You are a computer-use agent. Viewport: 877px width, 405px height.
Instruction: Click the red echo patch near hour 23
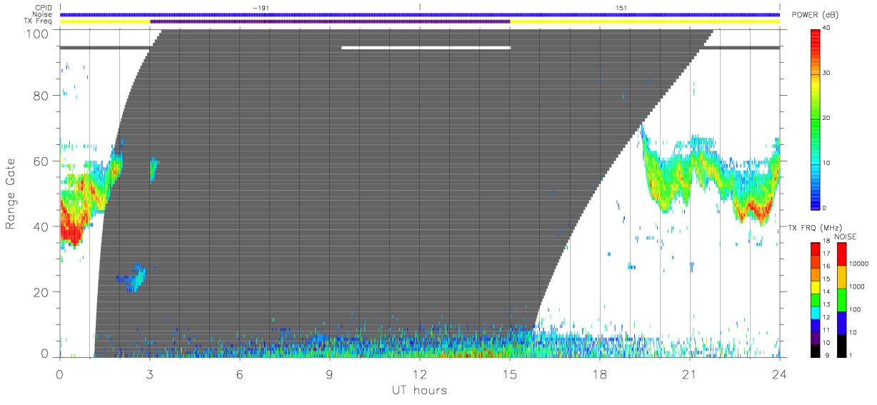coord(754,211)
